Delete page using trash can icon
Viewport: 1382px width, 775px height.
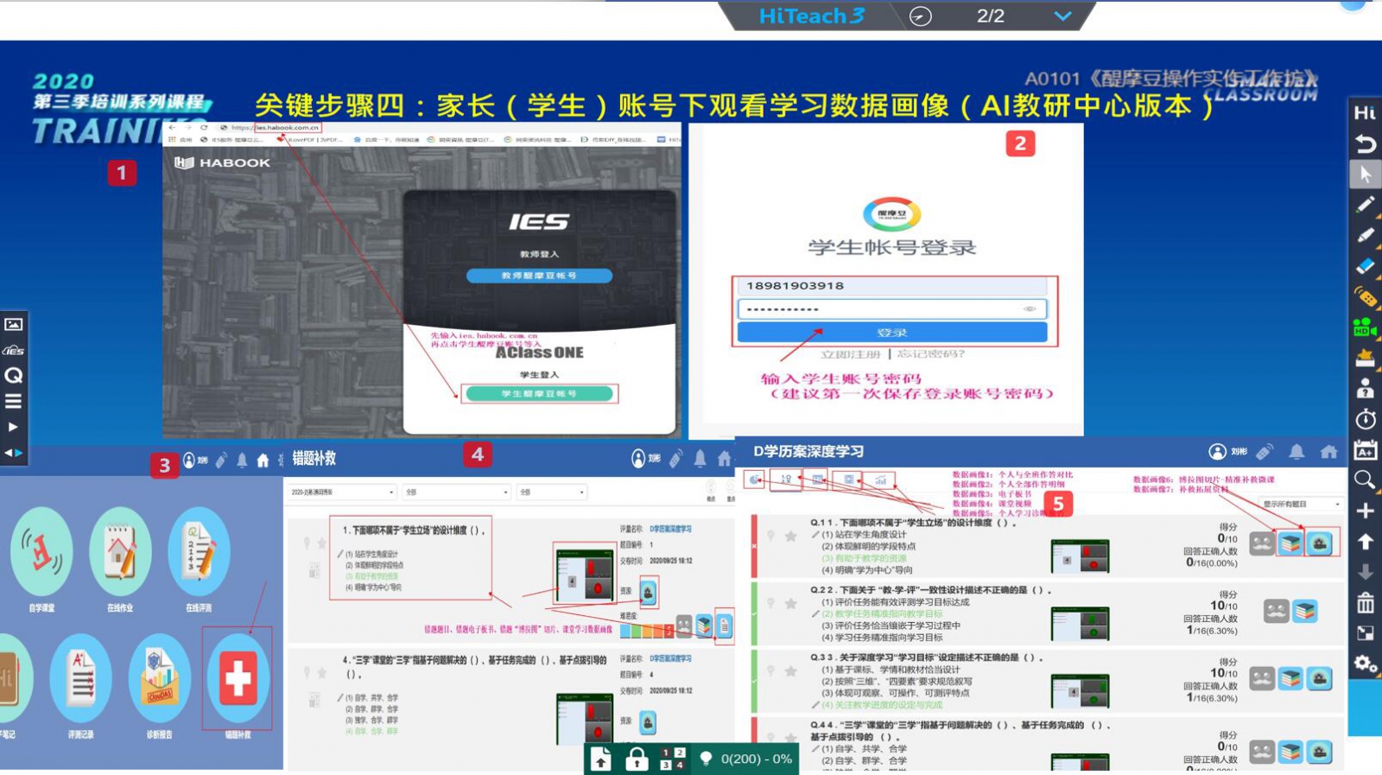point(1365,602)
